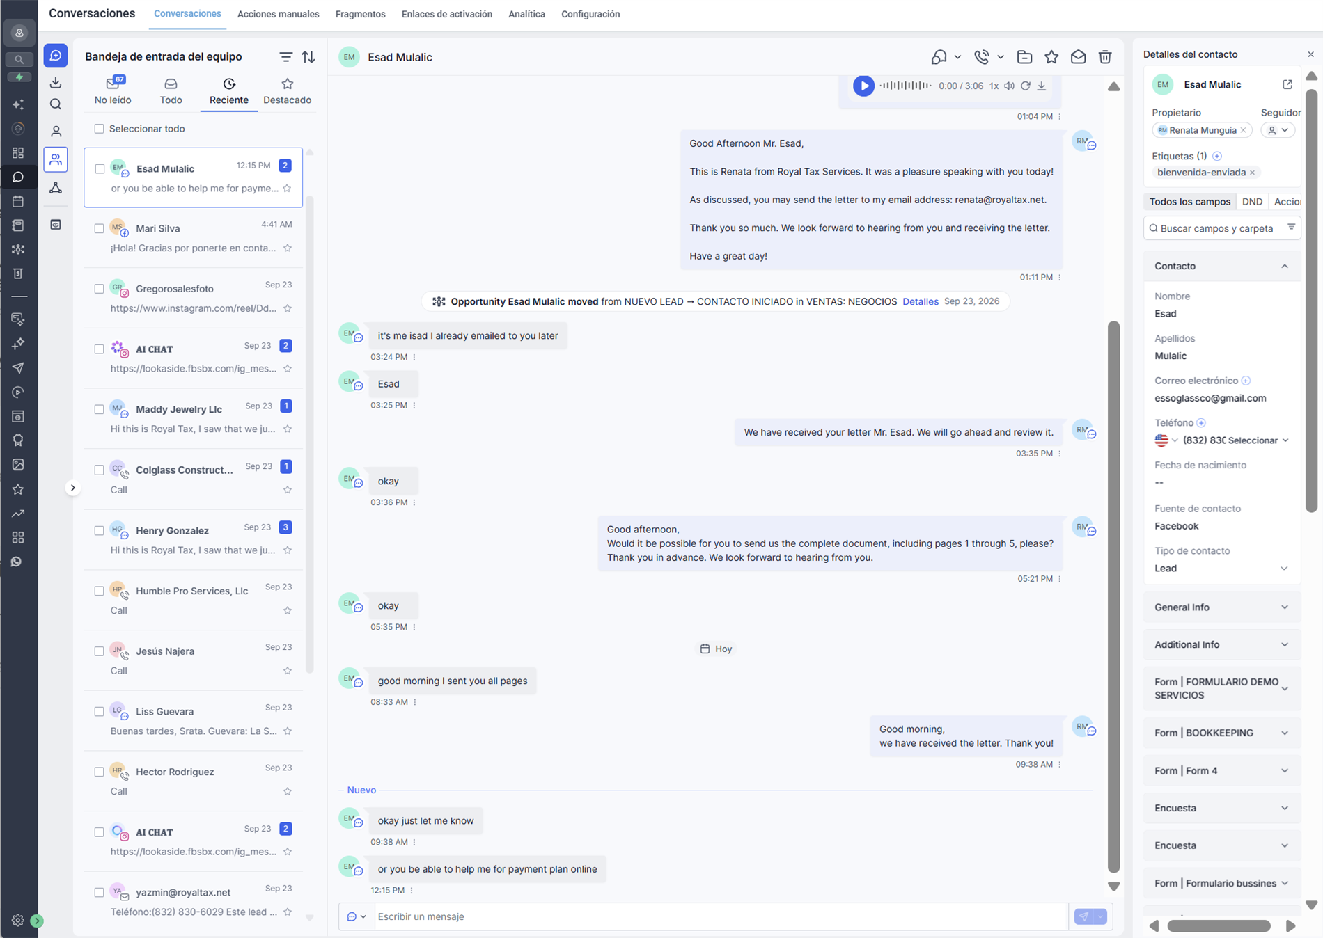Mark conversation as unread envelope icon
Screen dimensions: 1323x938
click(1078, 57)
